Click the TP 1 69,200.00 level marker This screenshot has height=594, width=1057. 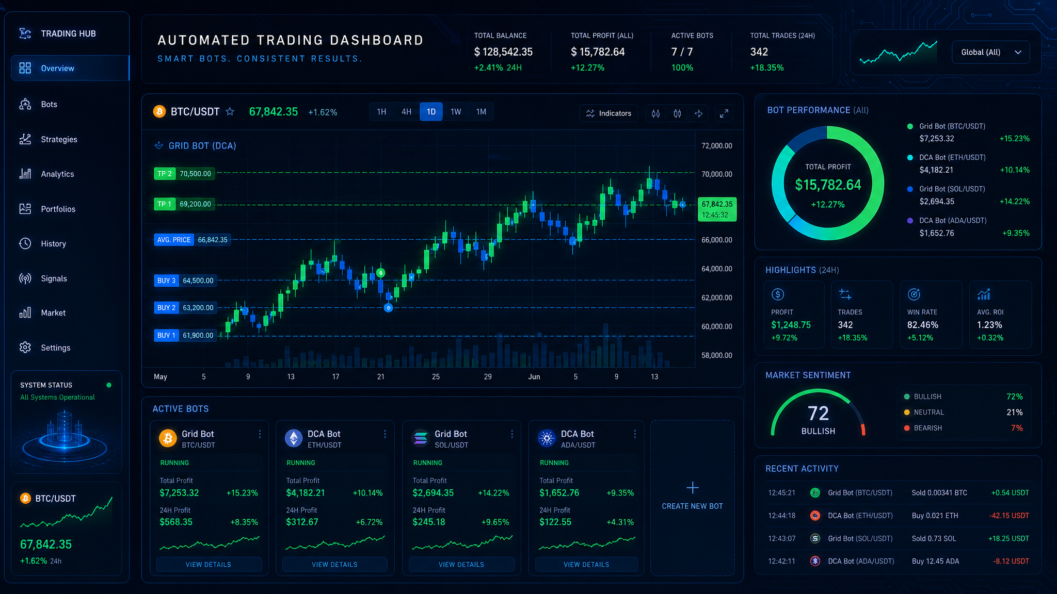point(184,204)
